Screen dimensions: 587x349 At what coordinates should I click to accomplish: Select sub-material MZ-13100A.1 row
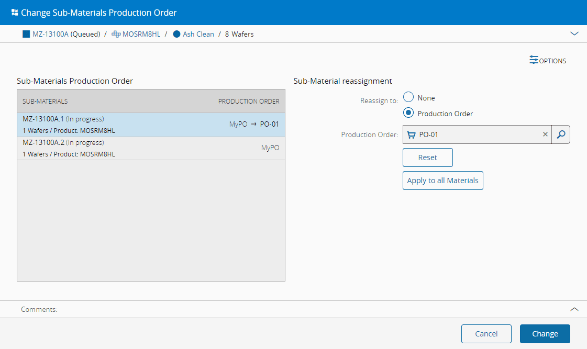[151, 125]
